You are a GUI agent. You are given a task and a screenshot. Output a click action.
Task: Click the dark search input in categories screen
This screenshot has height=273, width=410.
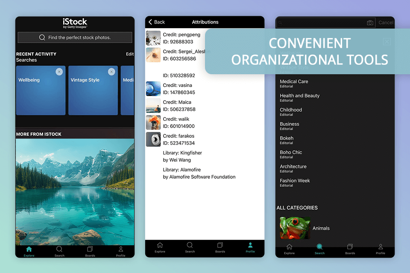coord(326,23)
